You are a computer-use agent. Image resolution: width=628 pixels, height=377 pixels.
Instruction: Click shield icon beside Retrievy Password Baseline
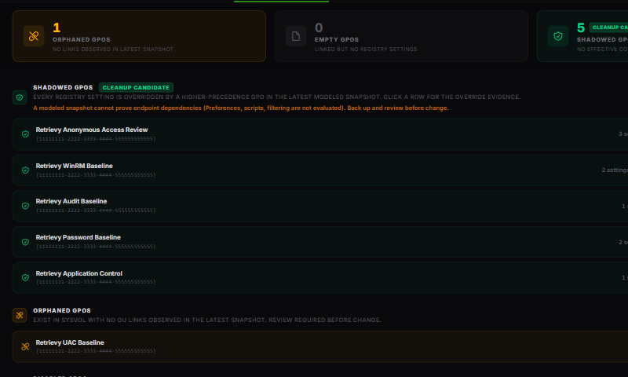click(x=25, y=242)
